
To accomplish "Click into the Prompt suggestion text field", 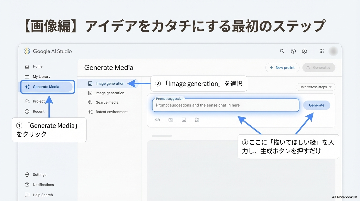I will [x=225, y=105].
